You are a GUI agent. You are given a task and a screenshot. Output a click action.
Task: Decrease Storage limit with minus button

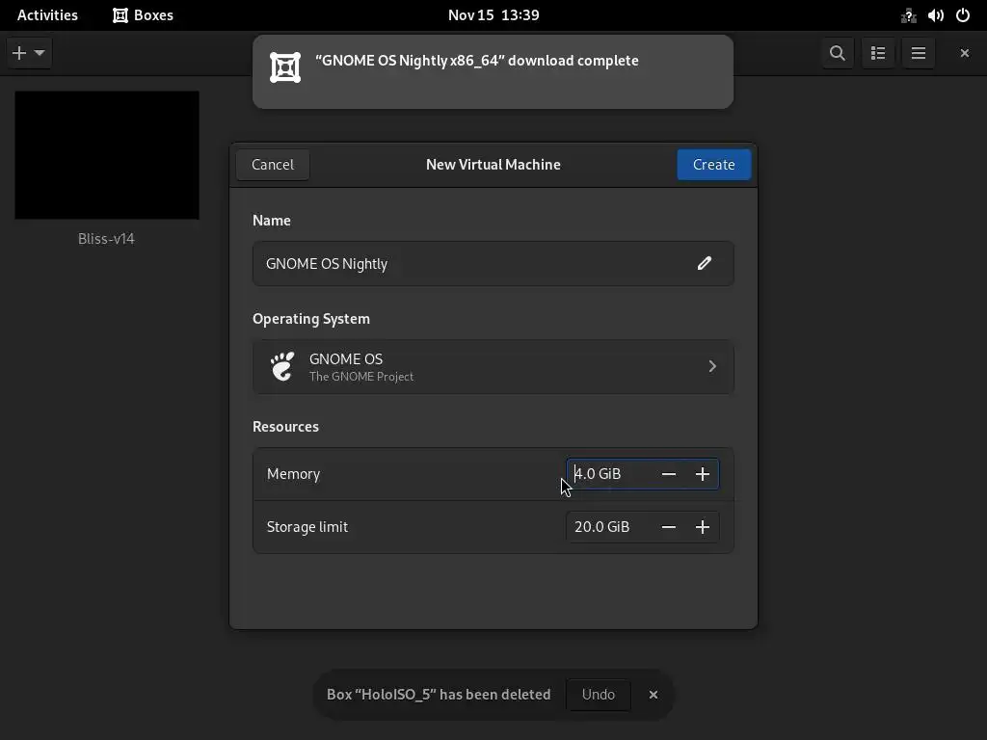coord(669,527)
